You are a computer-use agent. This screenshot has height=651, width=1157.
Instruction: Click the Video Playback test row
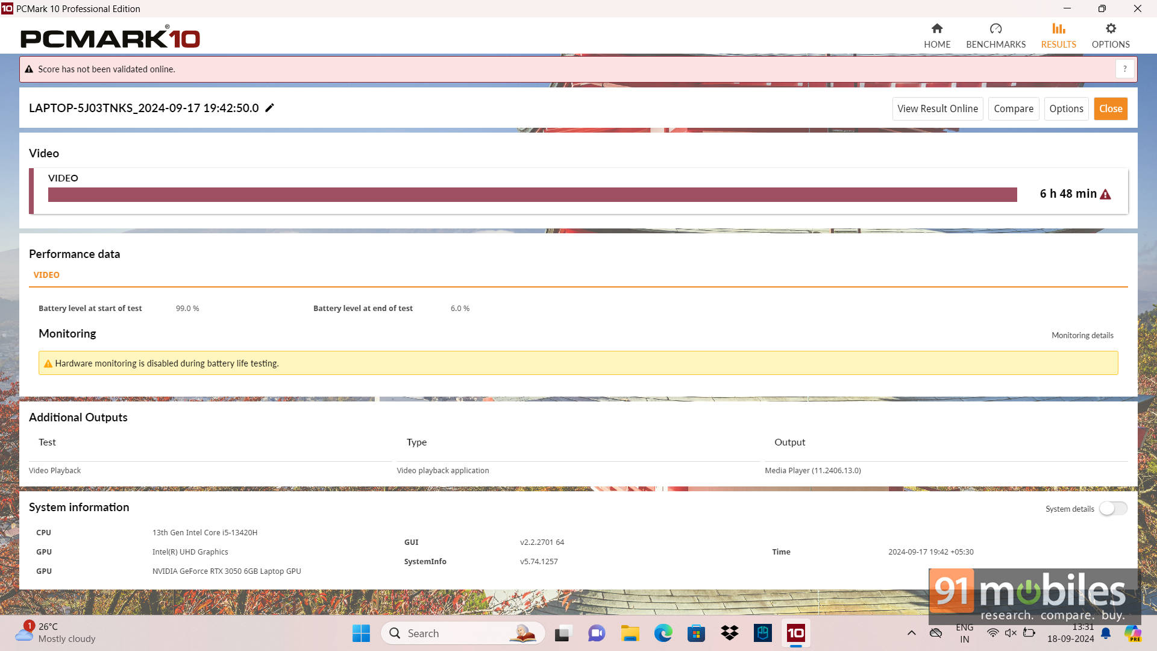click(55, 470)
